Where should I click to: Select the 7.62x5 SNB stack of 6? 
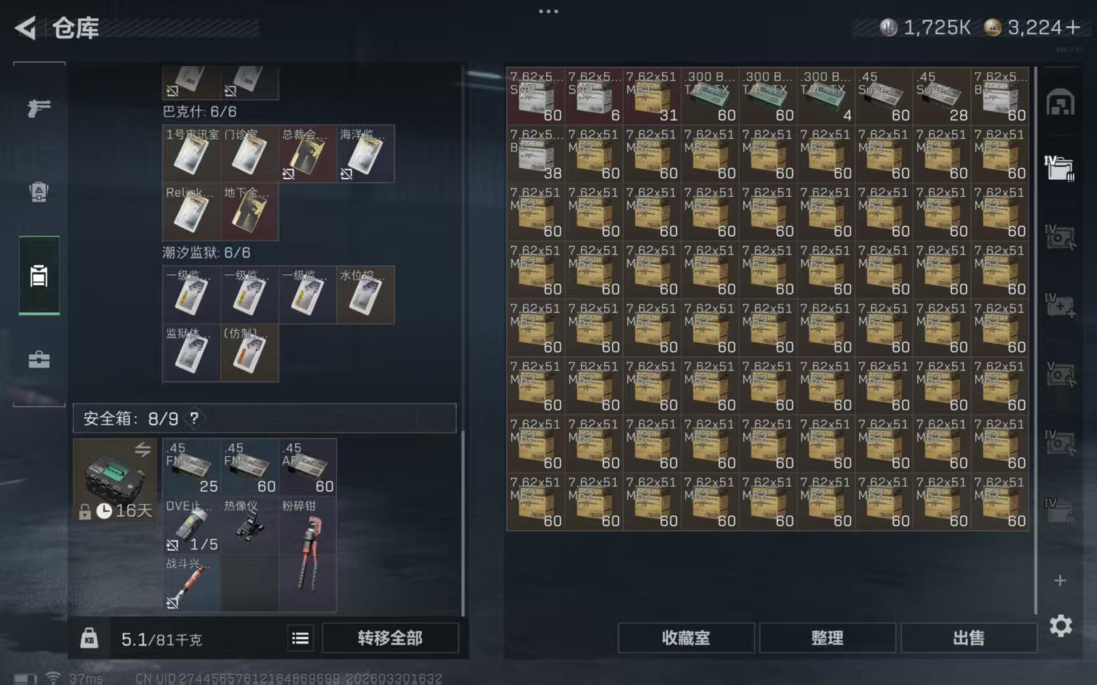click(x=594, y=96)
